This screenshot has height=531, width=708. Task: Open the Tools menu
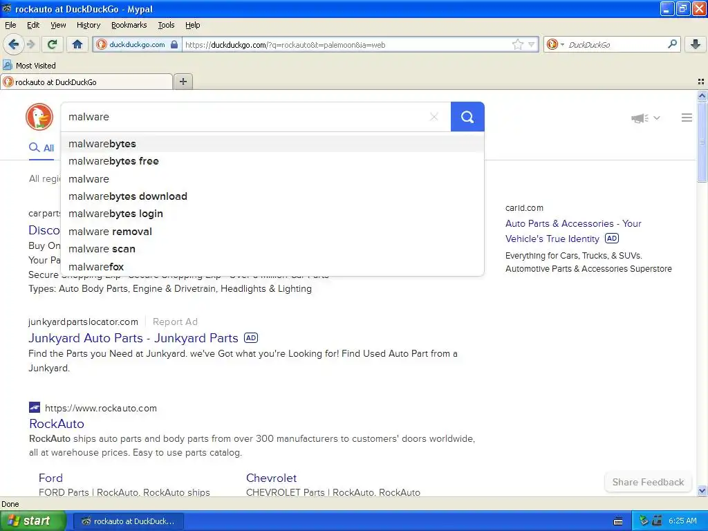(166, 25)
